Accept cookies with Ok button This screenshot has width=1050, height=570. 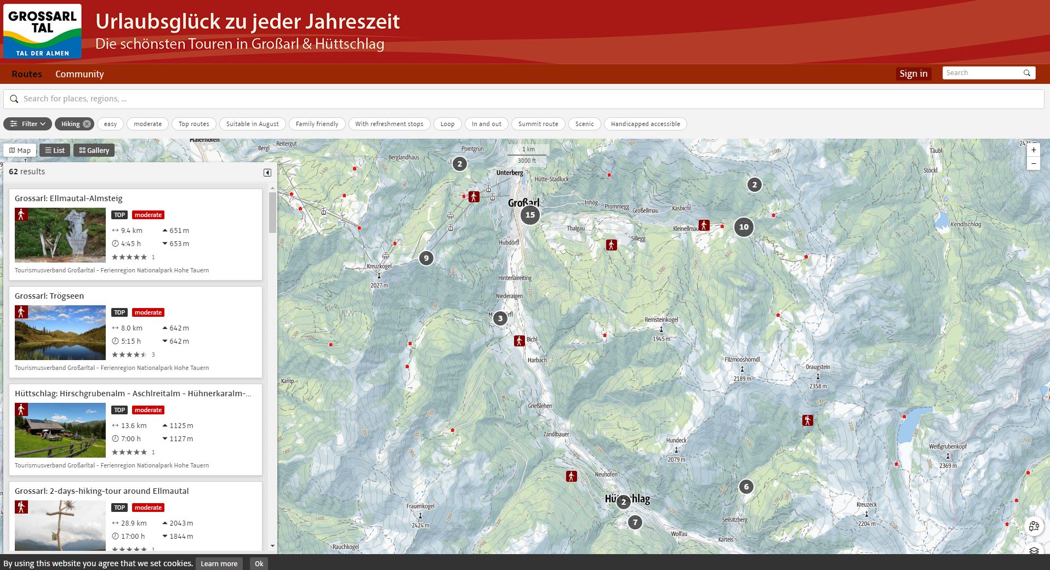coord(259,563)
